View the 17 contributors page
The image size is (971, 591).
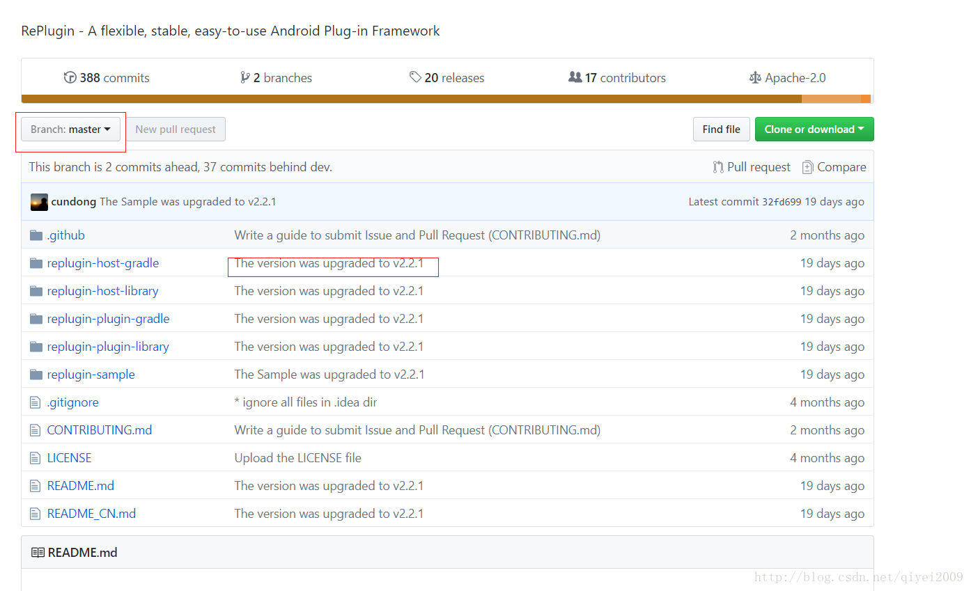point(617,78)
